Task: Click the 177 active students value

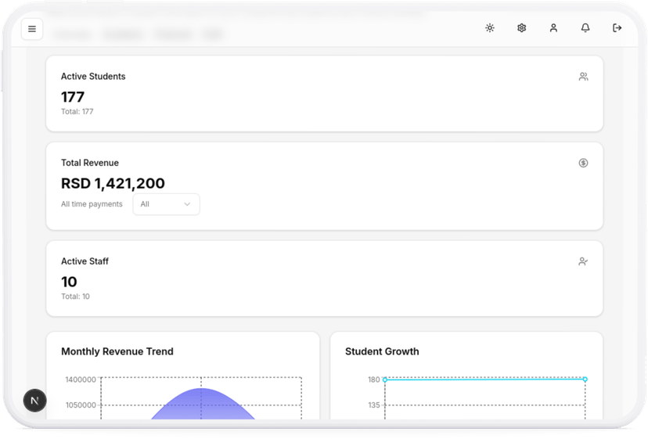Action: (73, 97)
